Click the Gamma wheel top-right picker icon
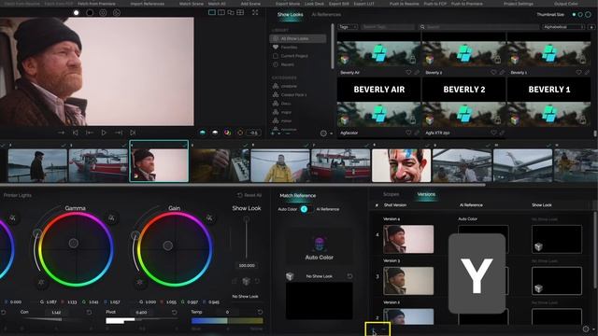The image size is (598, 336). tap(111, 217)
